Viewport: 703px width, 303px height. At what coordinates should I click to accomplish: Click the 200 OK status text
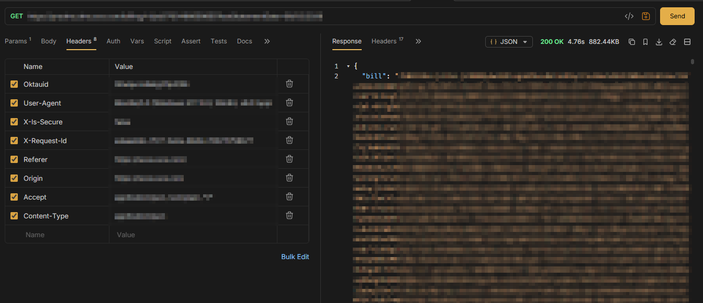click(552, 42)
